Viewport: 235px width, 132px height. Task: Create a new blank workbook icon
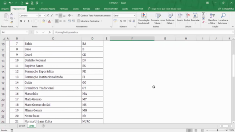pos(22,3)
